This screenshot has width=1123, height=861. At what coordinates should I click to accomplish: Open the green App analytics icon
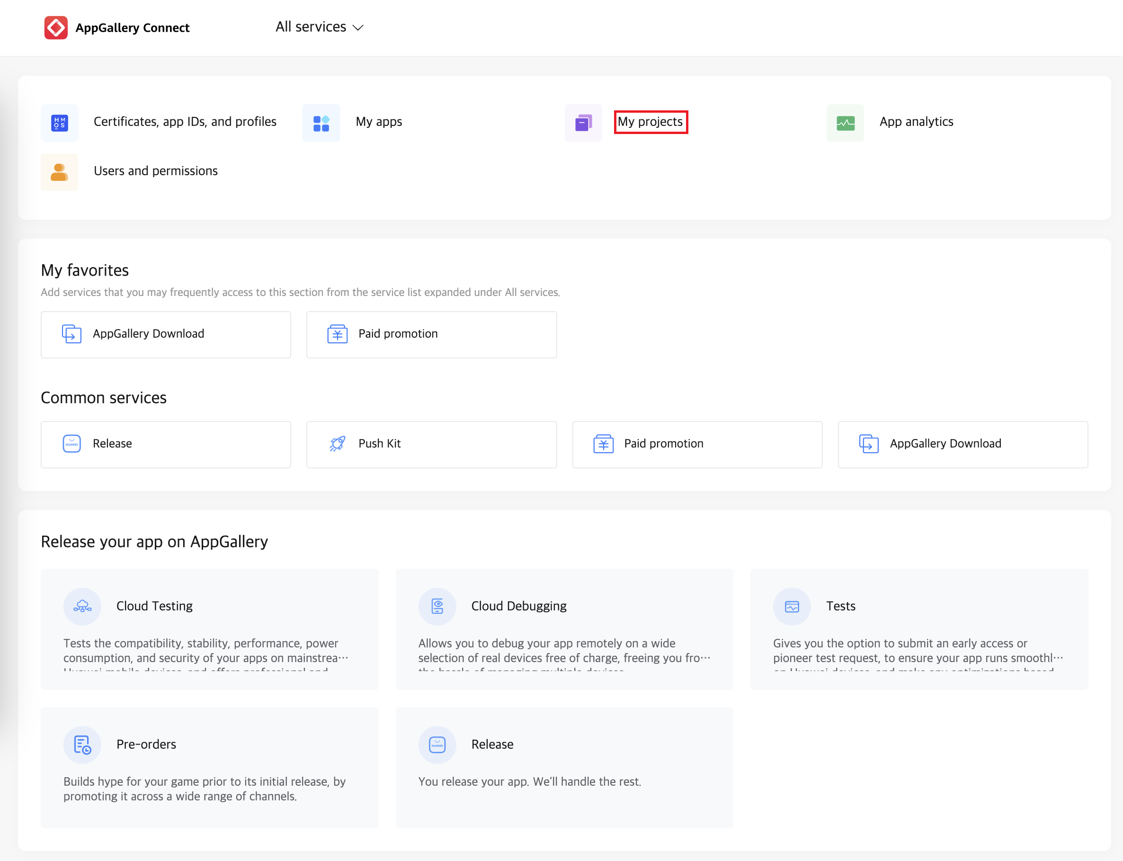(845, 123)
